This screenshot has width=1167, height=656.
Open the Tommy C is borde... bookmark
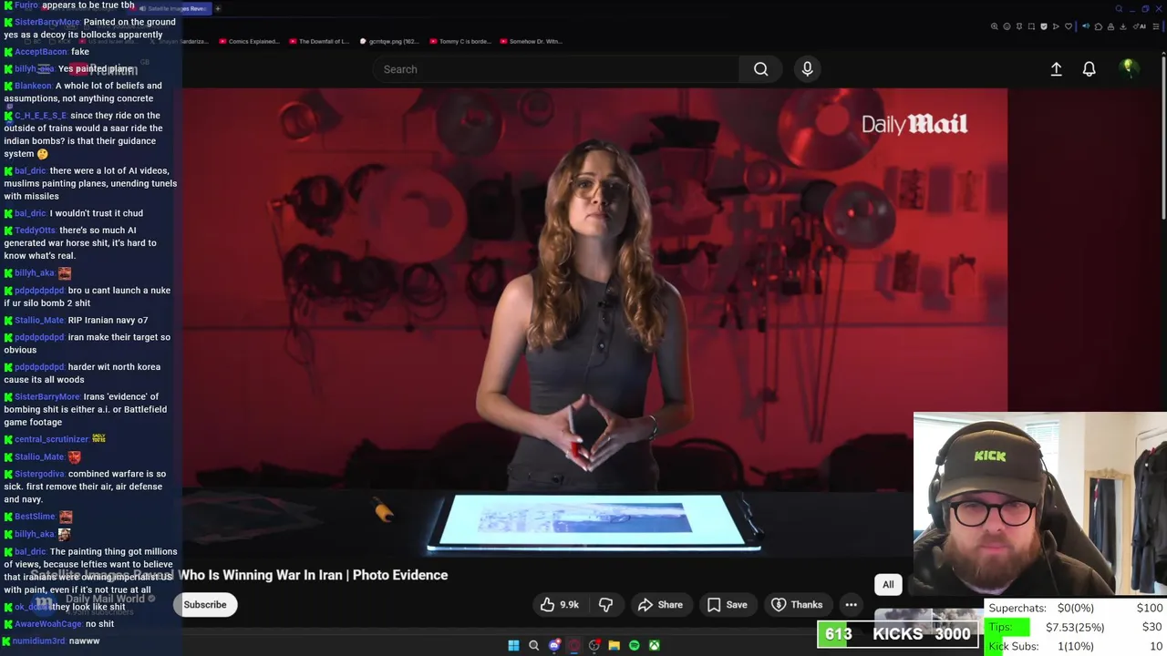point(462,41)
